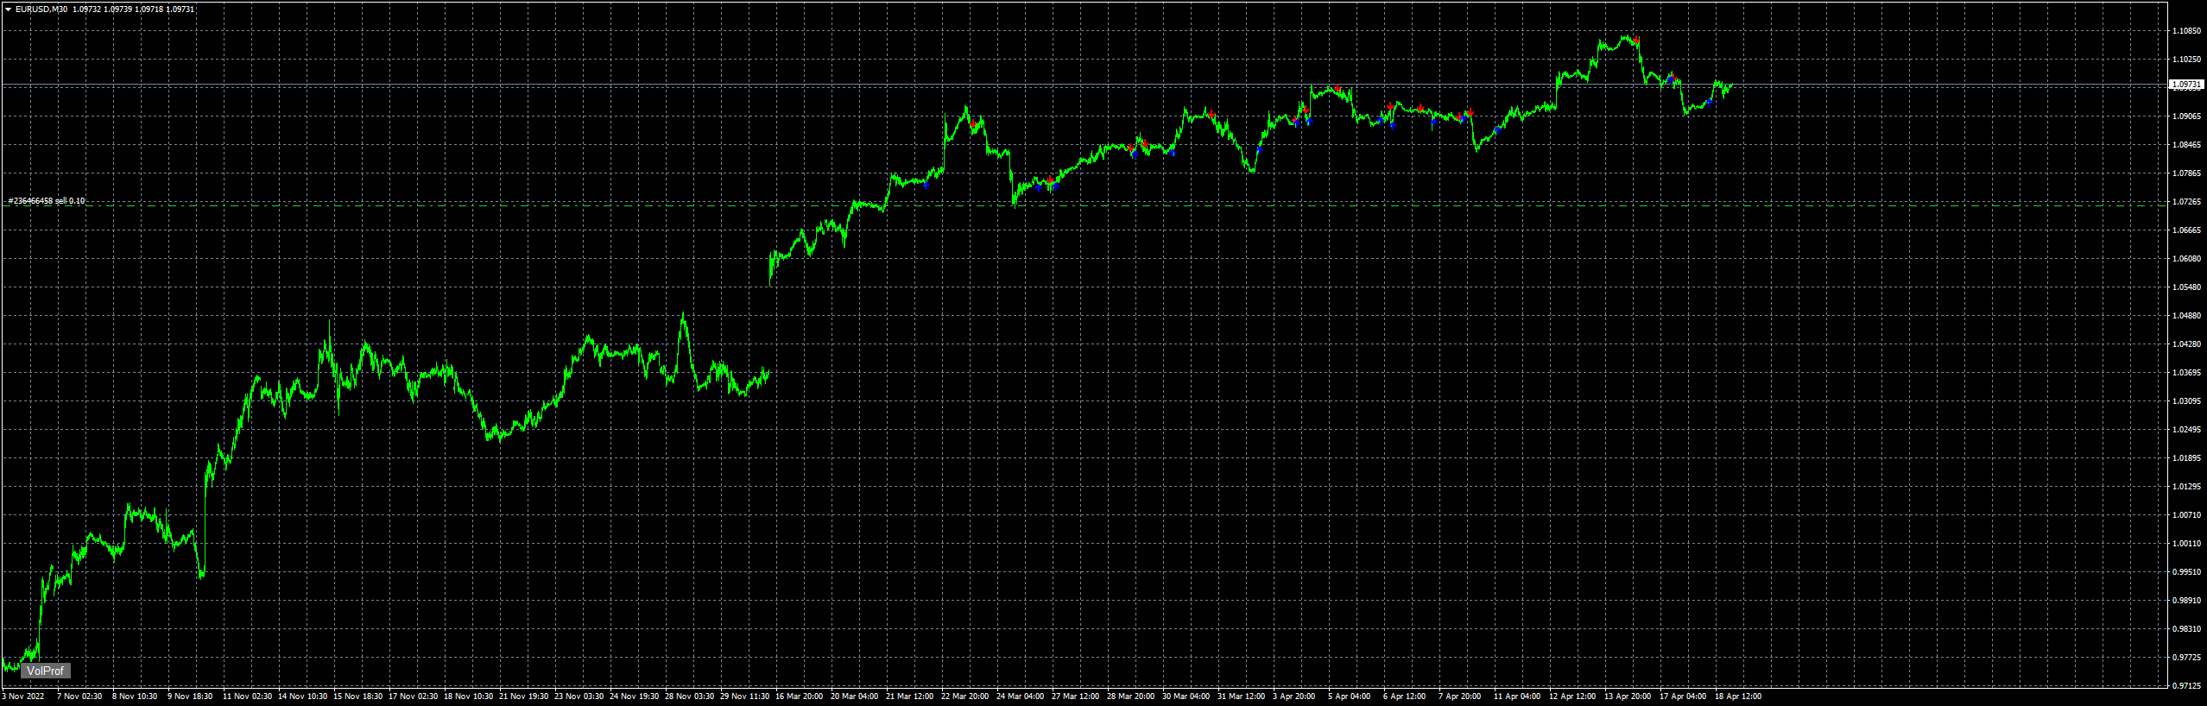Click the 16 Mar 20:00 time label
This screenshot has width=2207, height=706.
tap(800, 697)
